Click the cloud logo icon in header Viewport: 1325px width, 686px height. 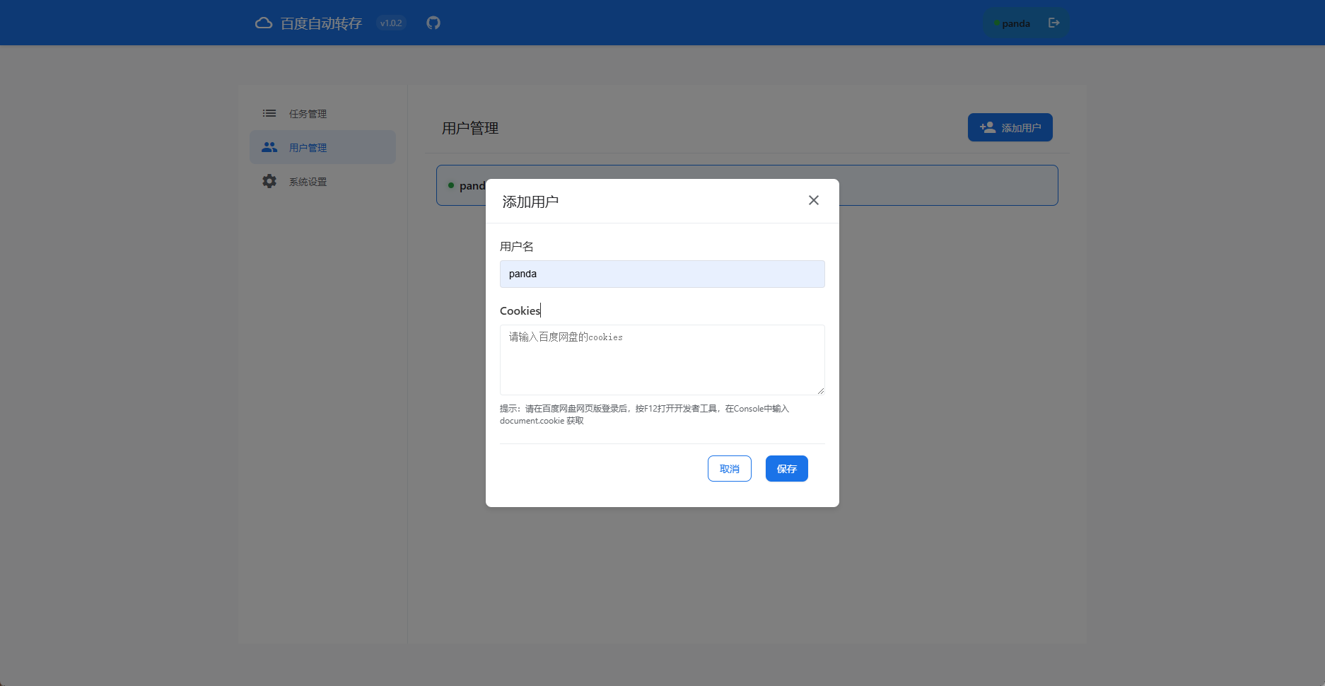(264, 23)
